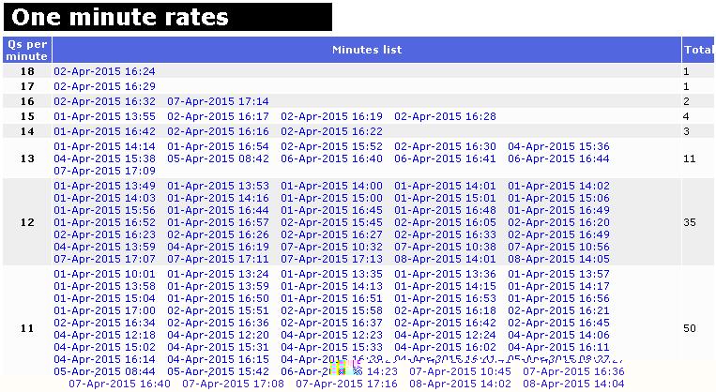Image resolution: width=716 pixels, height=392 pixels.
Task: Click the 01-Apr-2015 13:49 link
Action: [104, 187]
